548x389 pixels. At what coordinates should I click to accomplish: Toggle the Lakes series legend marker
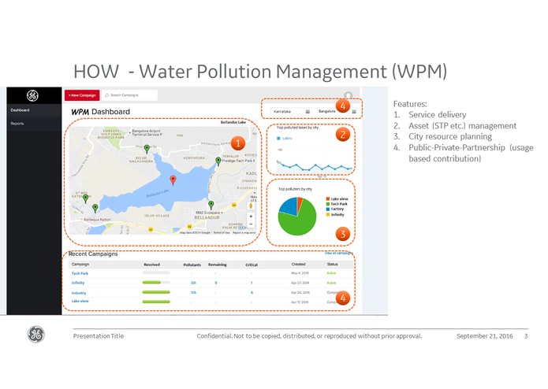click(x=278, y=139)
